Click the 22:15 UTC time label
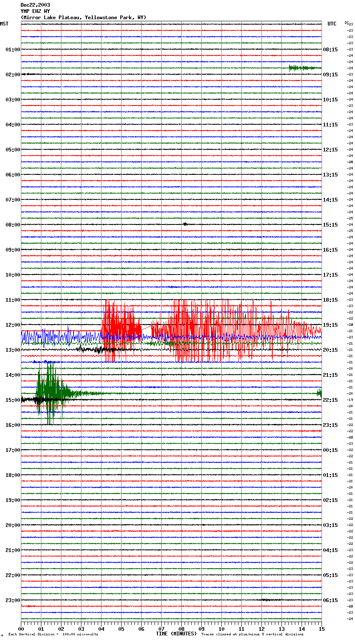Viewport: 355px width, 640px height. tap(330, 400)
